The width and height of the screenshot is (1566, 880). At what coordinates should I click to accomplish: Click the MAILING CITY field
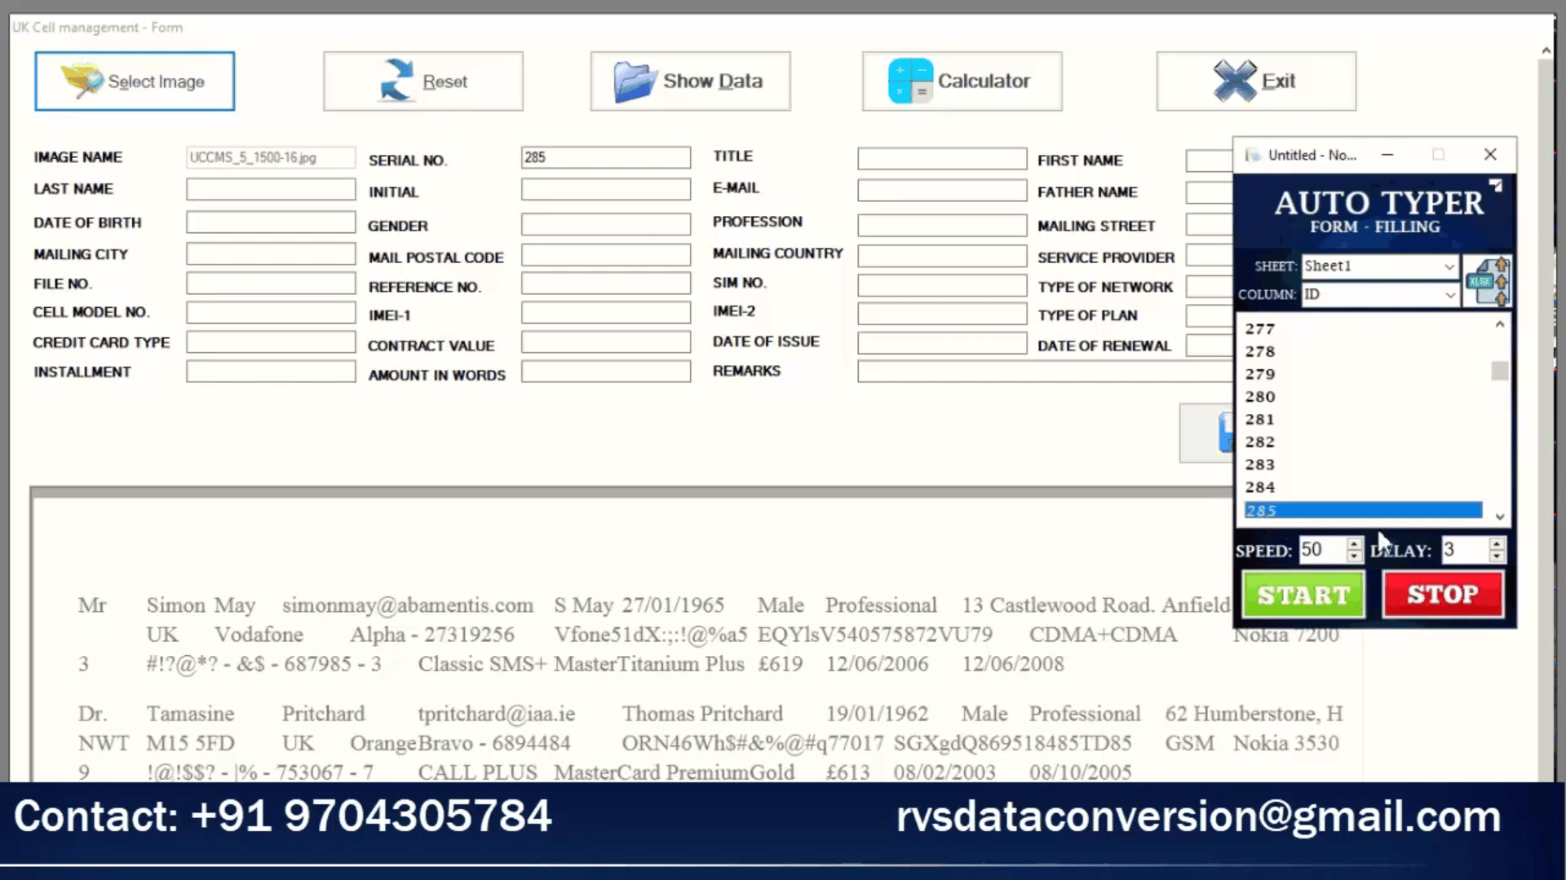[271, 254]
